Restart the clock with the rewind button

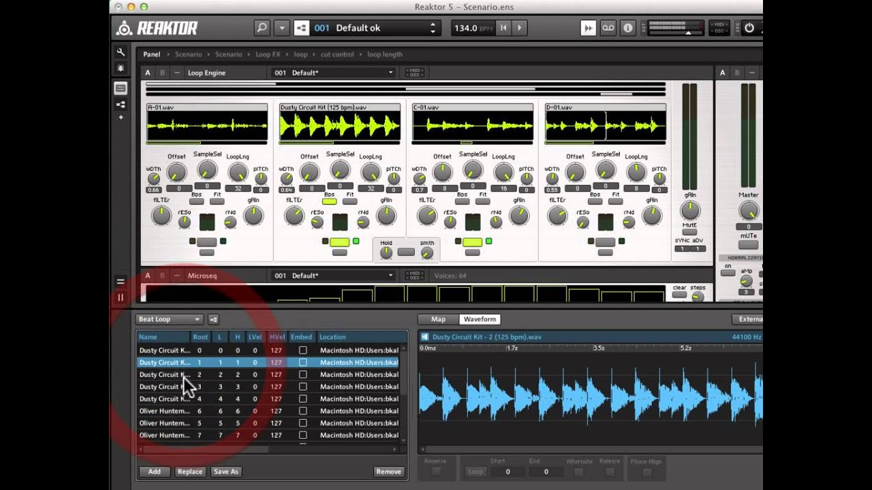tap(503, 28)
